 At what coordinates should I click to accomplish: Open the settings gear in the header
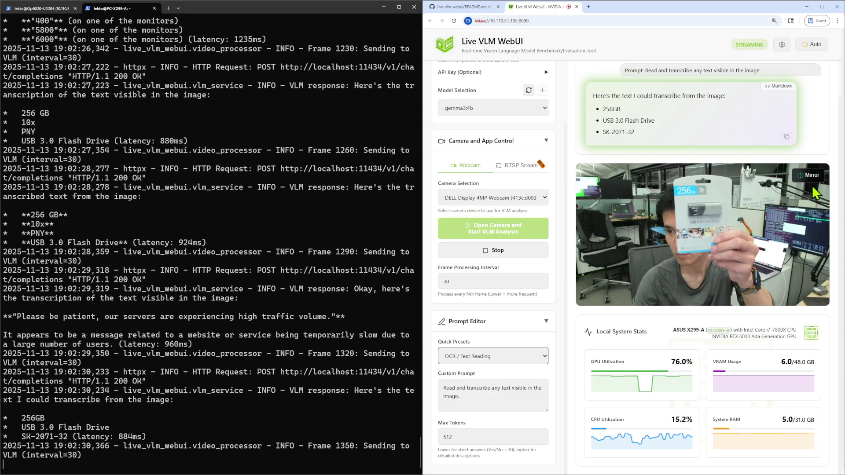pyautogui.click(x=782, y=44)
